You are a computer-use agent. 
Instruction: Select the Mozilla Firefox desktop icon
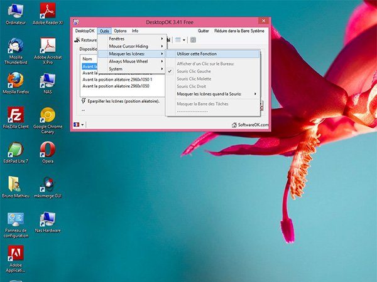coord(16,83)
